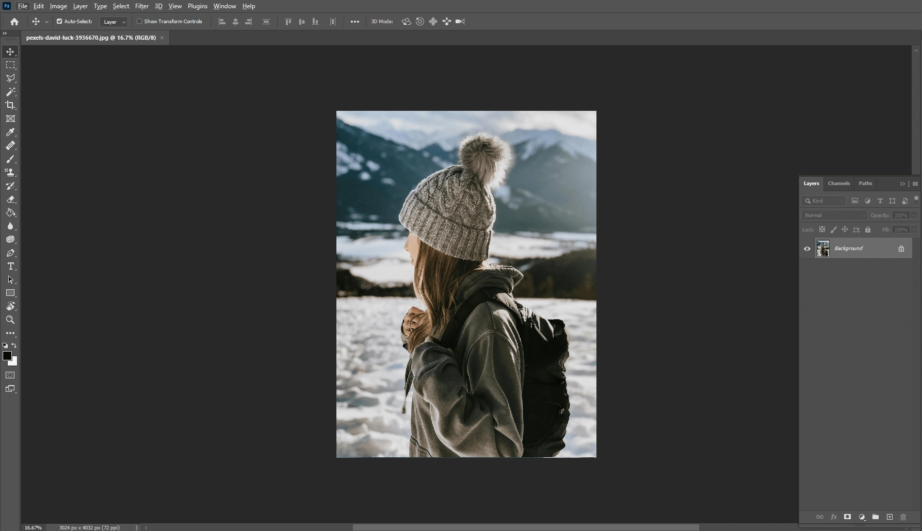Select the Eraser tool
Viewport: 922px width, 531px height.
(10, 199)
